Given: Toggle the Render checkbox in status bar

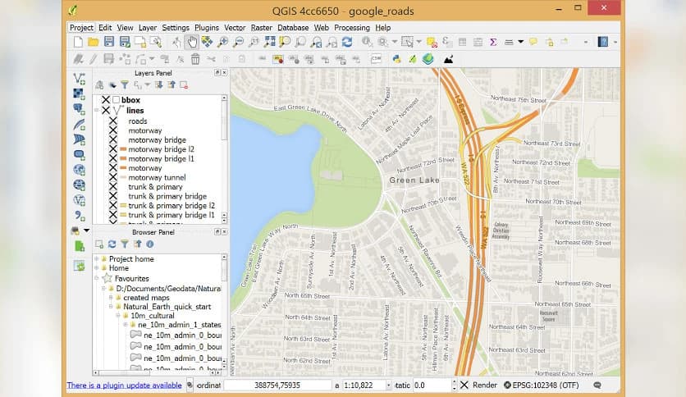Looking at the screenshot, I should coord(464,385).
